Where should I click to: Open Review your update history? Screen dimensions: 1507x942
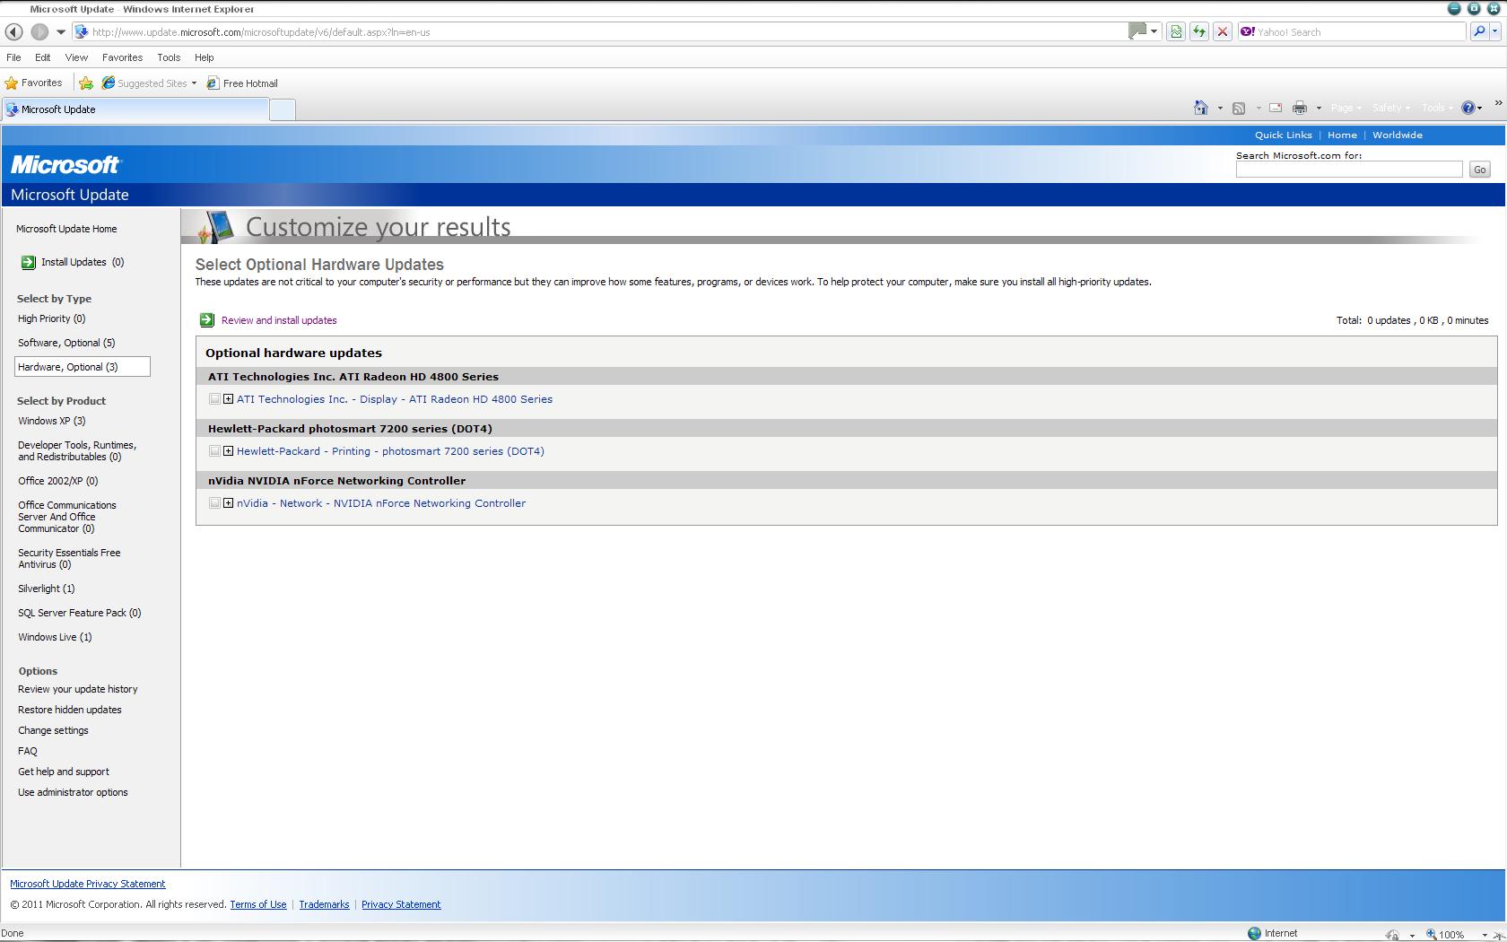78,690
